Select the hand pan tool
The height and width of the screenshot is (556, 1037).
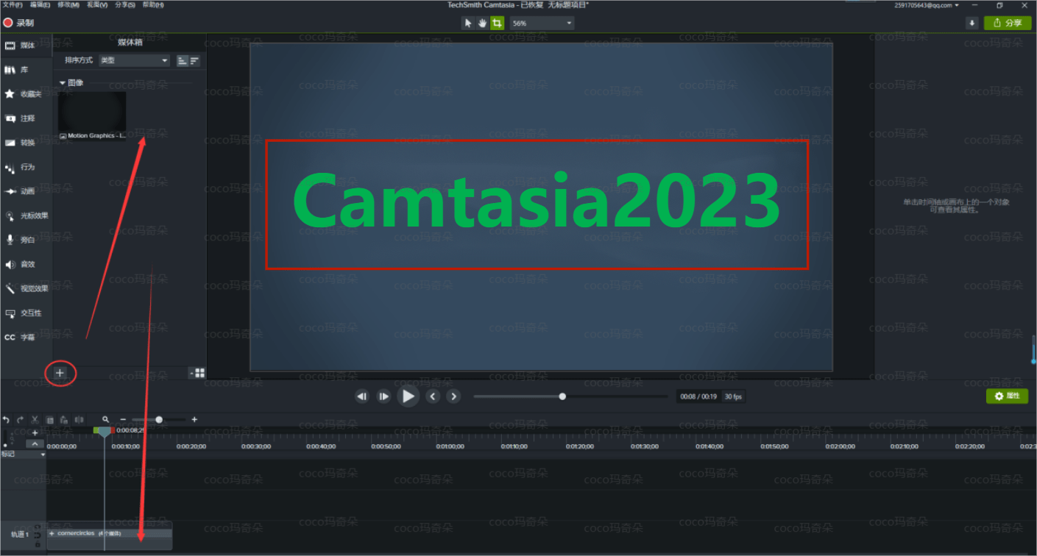[483, 23]
